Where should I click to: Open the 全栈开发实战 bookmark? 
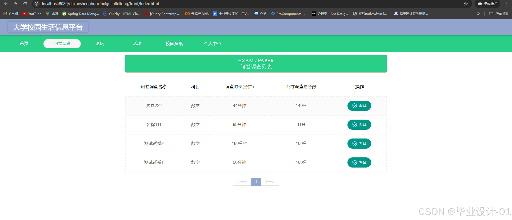tap(231, 14)
